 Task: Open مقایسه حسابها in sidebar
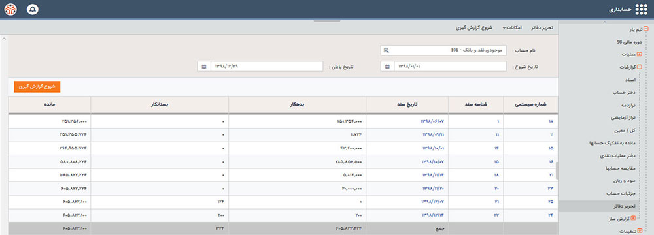click(621, 168)
